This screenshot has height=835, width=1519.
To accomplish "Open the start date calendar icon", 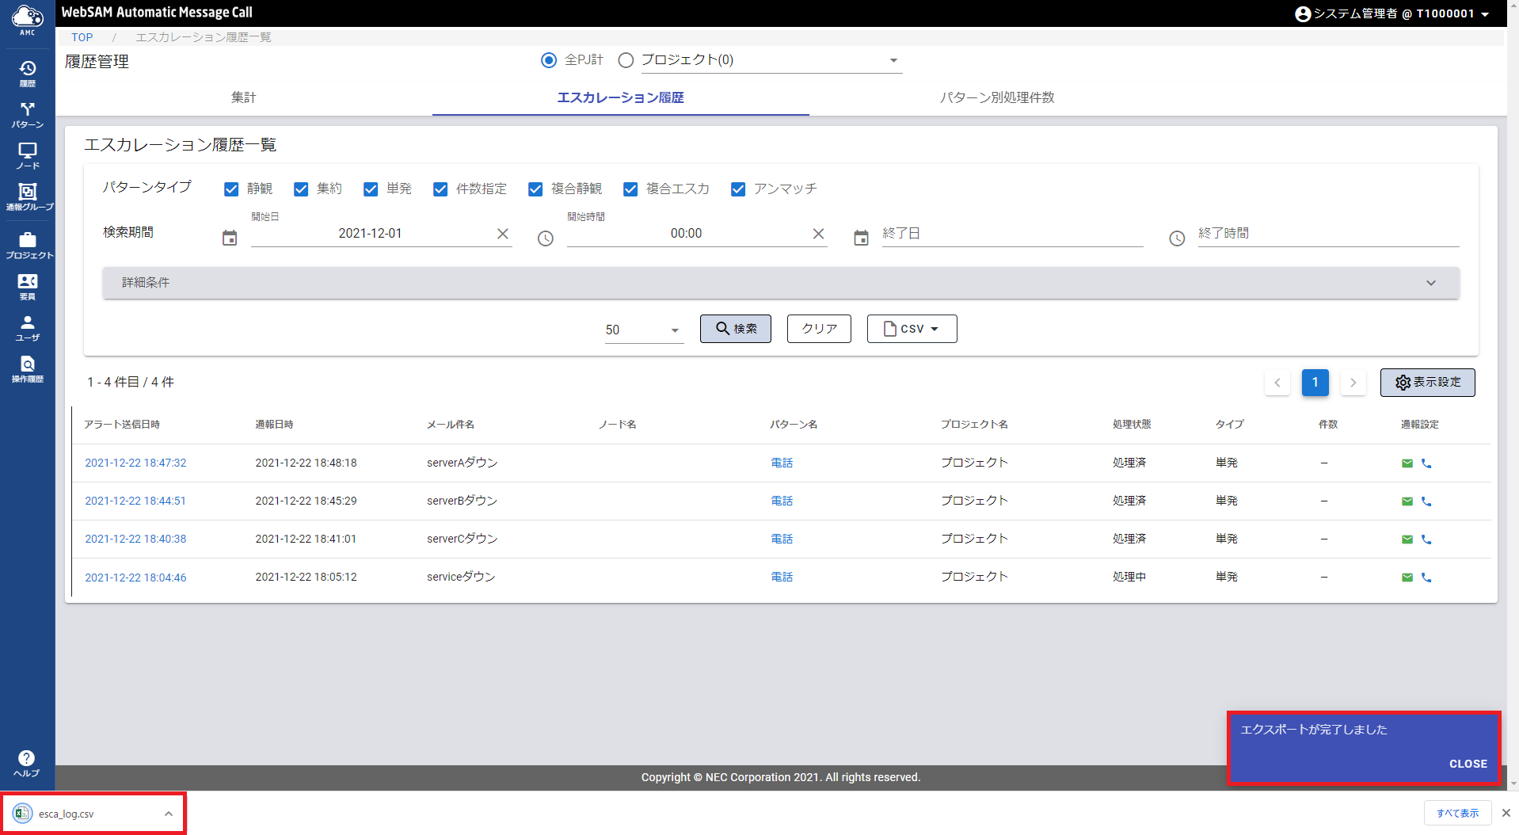I will point(230,238).
